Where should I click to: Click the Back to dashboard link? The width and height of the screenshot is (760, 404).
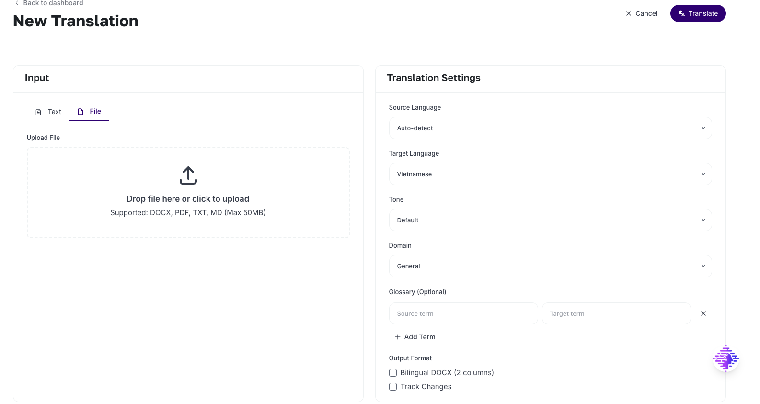coord(53,3)
